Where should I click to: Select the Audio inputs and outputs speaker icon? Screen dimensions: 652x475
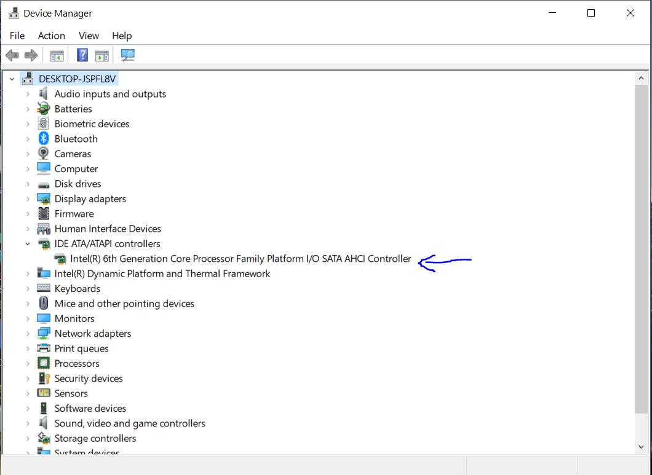[x=43, y=94]
